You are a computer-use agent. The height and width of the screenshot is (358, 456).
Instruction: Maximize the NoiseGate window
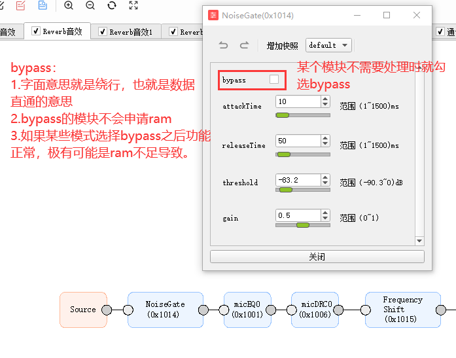(387, 15)
